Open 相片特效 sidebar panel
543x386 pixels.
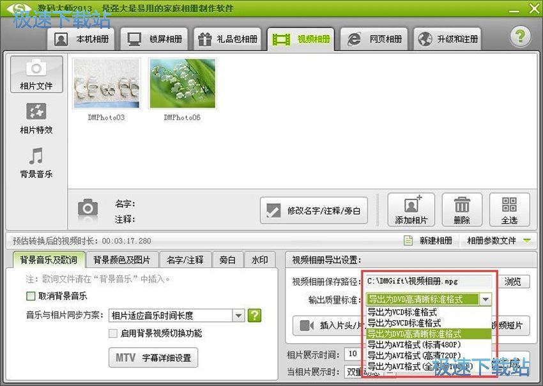(36, 118)
